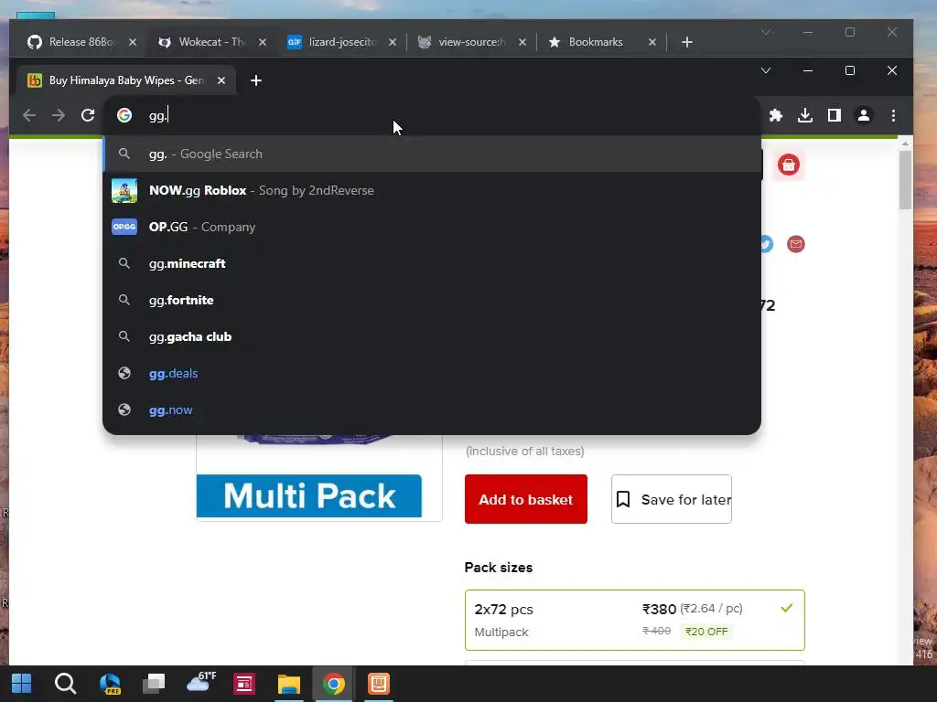Open the profile avatar icon
937x702 pixels.
(x=864, y=115)
